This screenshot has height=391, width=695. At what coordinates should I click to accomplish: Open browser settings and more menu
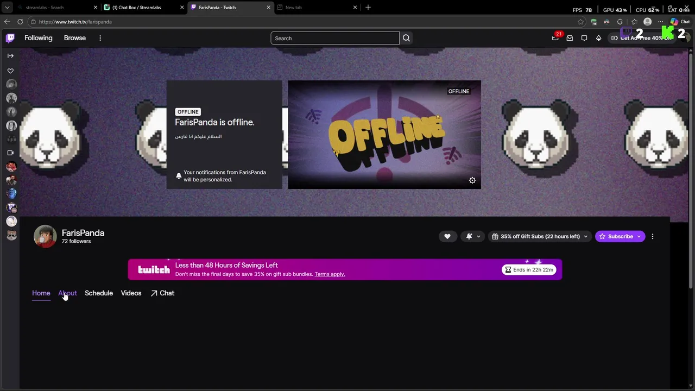pyautogui.click(x=660, y=22)
